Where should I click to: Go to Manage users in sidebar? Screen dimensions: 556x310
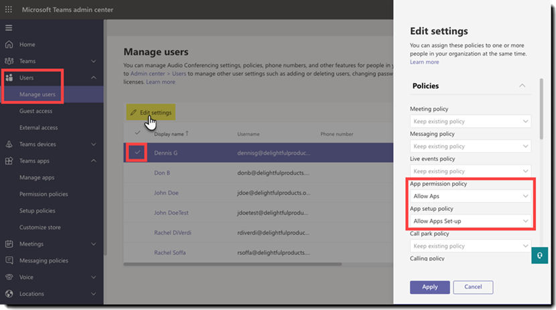pyautogui.click(x=38, y=94)
